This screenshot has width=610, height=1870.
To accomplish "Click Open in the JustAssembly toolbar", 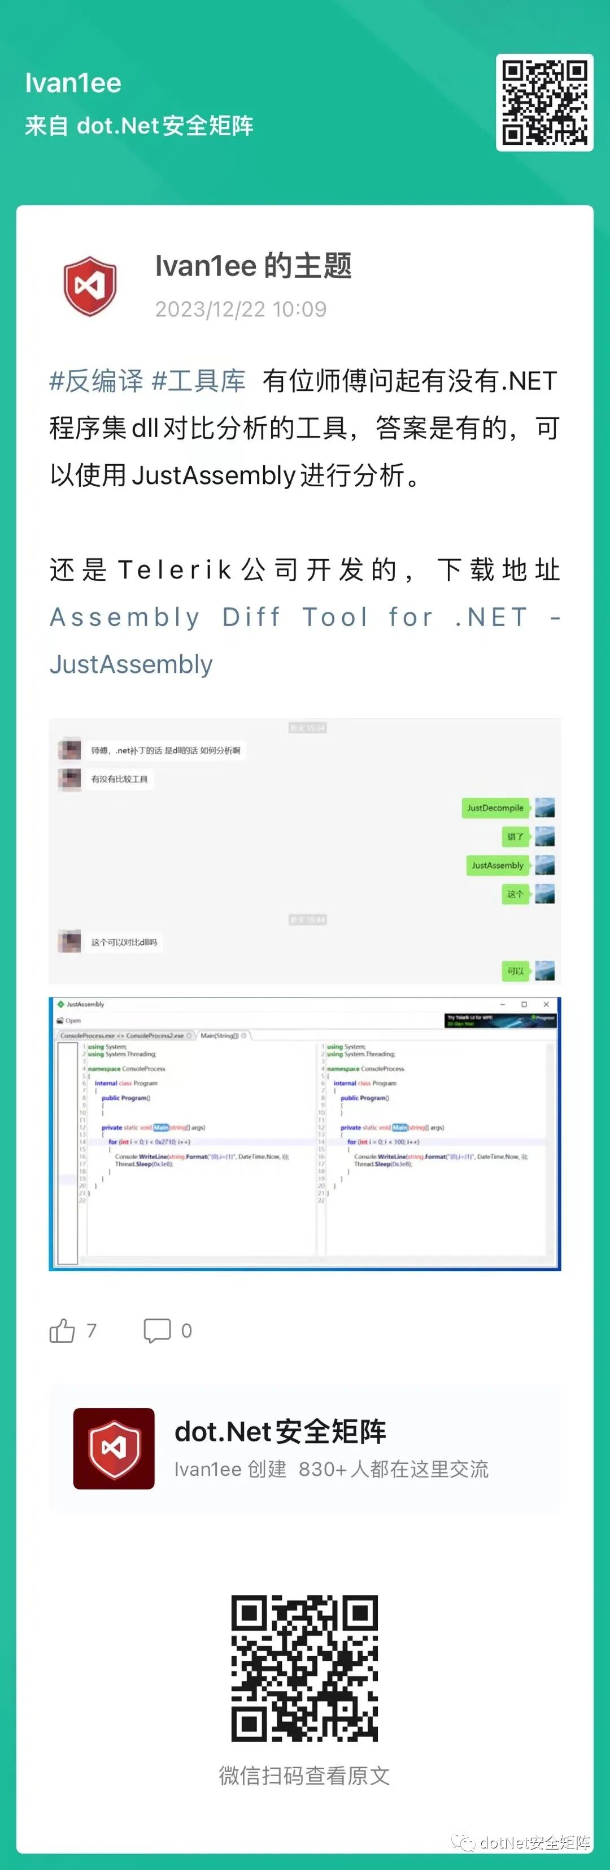I will [x=69, y=1020].
